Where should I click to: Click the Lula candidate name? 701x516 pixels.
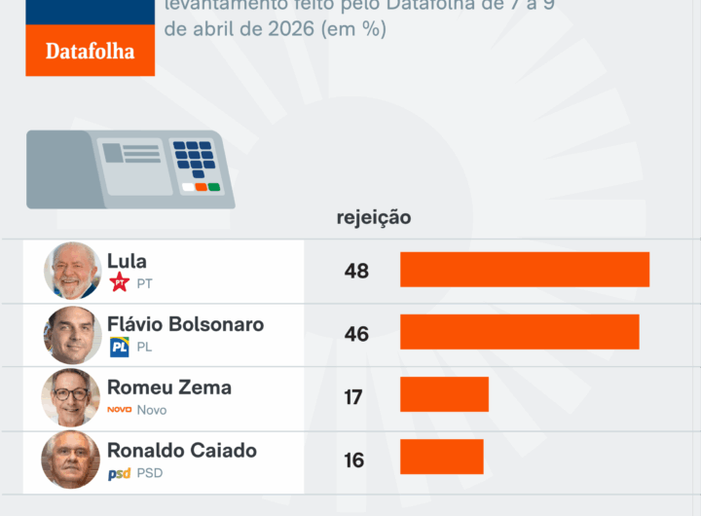tap(127, 261)
